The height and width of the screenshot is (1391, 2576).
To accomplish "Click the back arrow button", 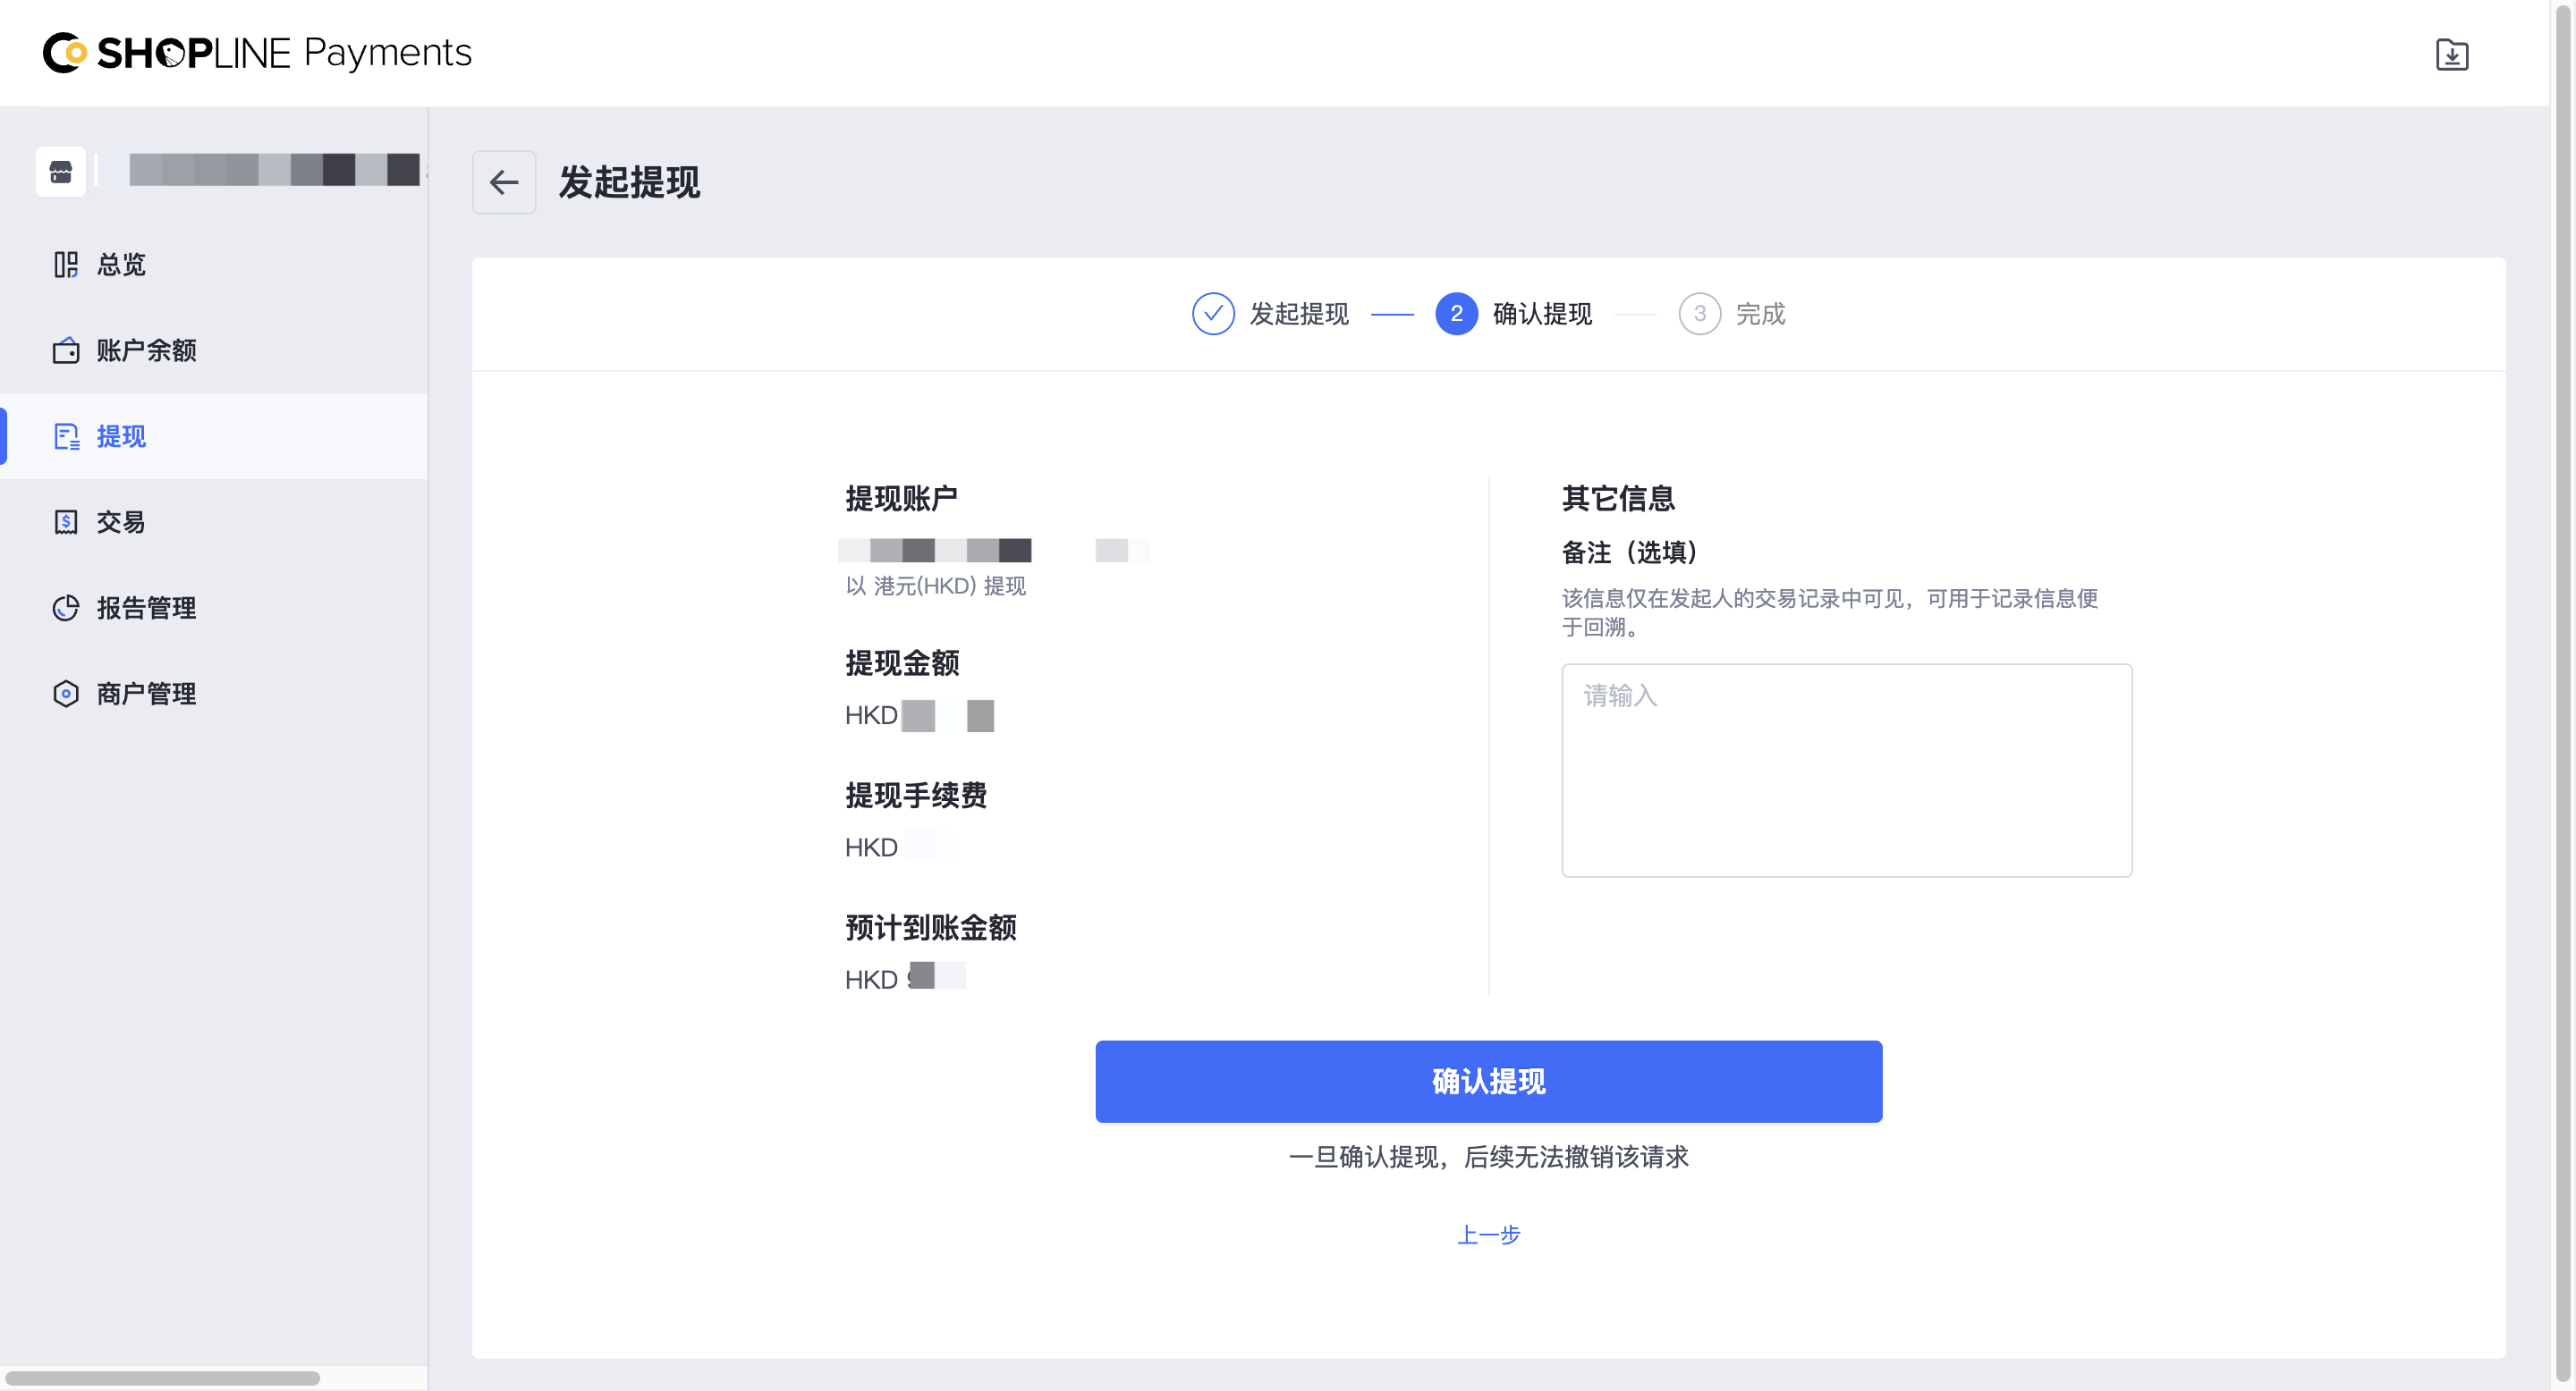I will [x=504, y=181].
